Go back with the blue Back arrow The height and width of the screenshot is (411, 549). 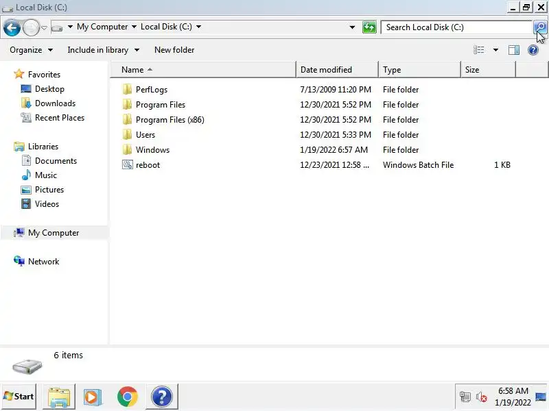[12, 27]
